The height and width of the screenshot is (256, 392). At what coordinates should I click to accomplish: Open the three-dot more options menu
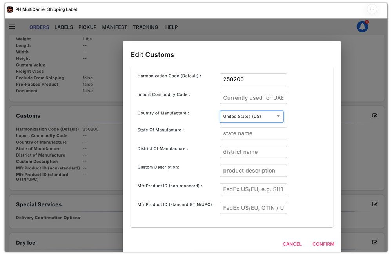[372, 9]
